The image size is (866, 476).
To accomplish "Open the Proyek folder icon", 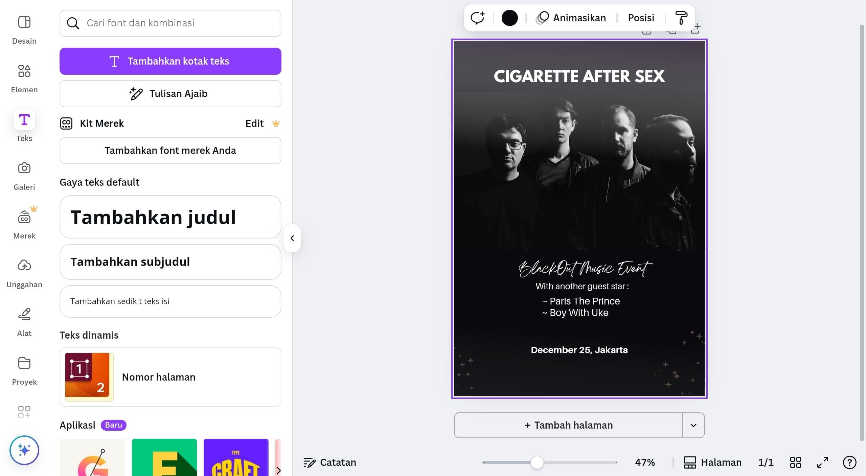I will click(x=24, y=371).
